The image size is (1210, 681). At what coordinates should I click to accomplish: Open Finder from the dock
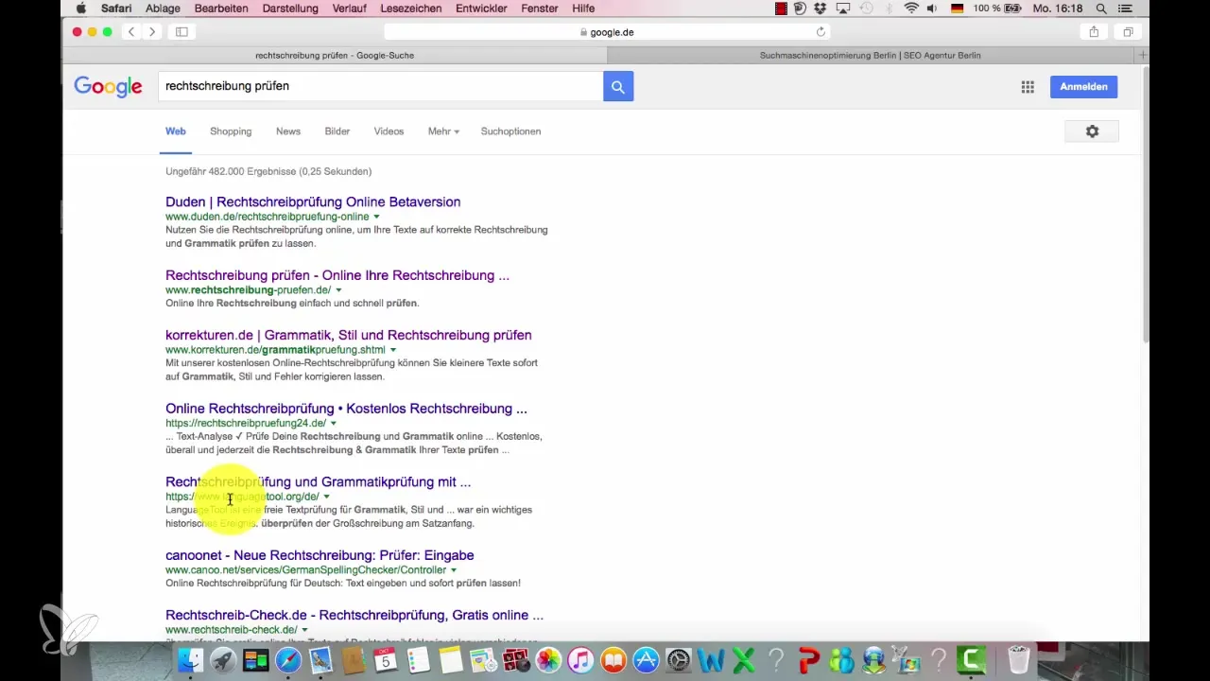[190, 659]
